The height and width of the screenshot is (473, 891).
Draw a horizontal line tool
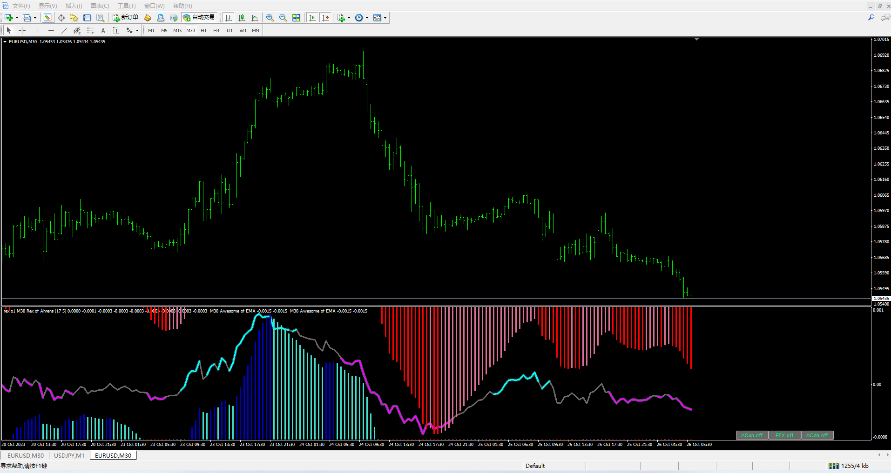coord(51,30)
